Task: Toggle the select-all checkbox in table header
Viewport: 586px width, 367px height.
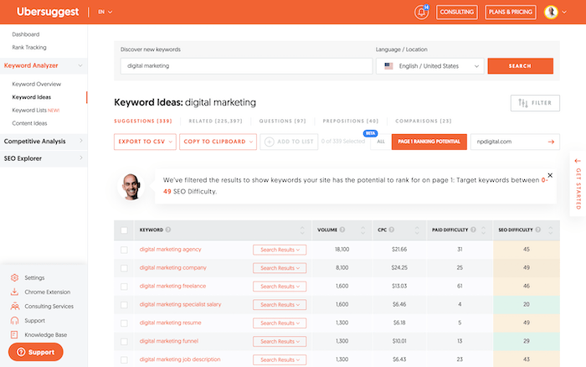Action: 124,230
